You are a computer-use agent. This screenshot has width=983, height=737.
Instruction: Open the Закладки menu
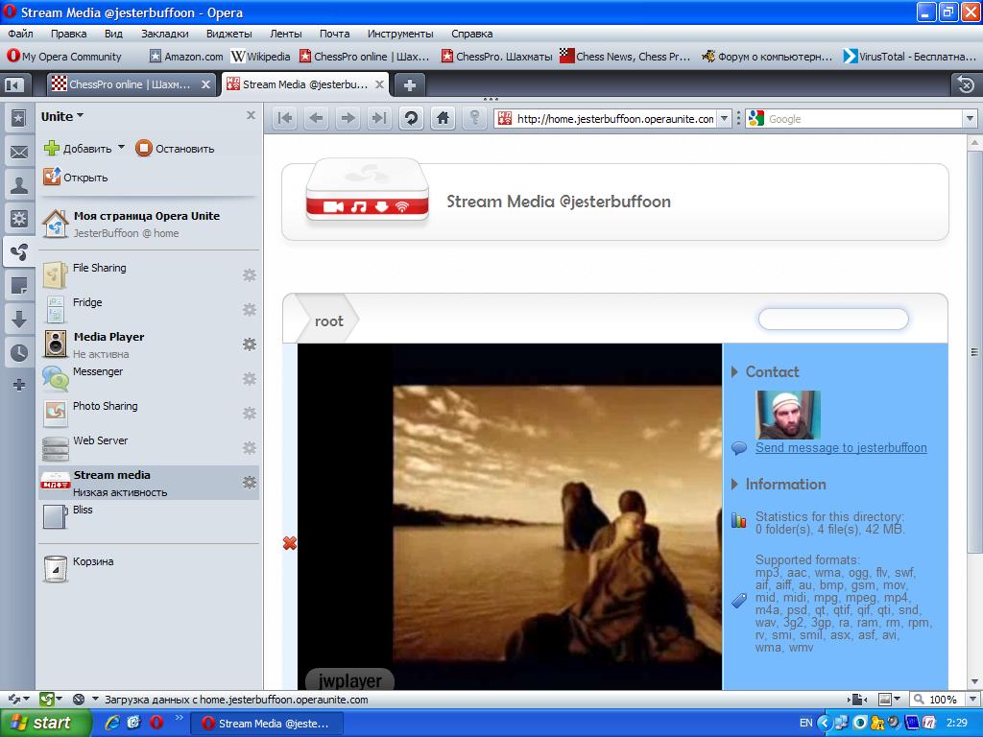coord(164,34)
